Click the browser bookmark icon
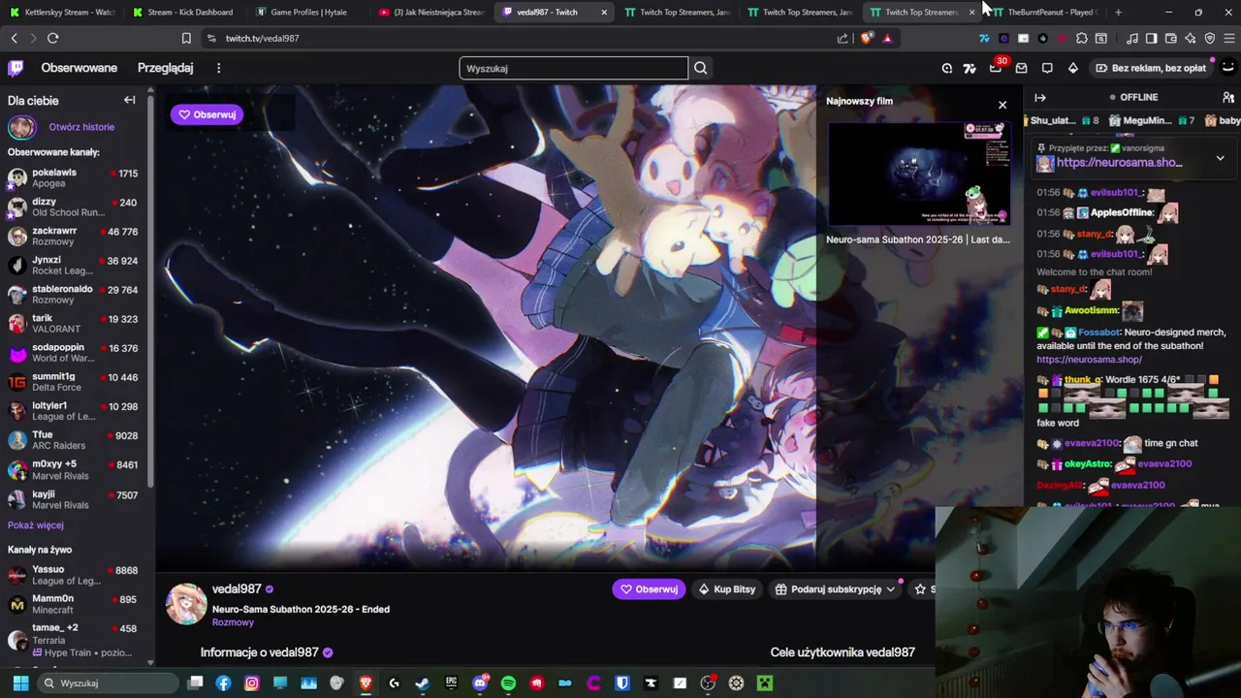Viewport: 1241px width, 698px height. [186, 38]
